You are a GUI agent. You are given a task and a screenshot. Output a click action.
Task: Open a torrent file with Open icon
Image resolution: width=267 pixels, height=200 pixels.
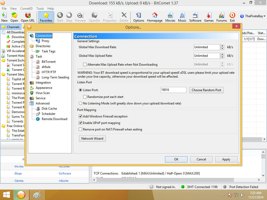(14, 17)
